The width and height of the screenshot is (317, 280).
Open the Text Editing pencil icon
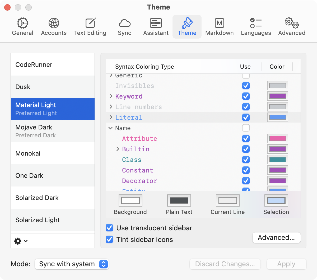pyautogui.click(x=90, y=23)
